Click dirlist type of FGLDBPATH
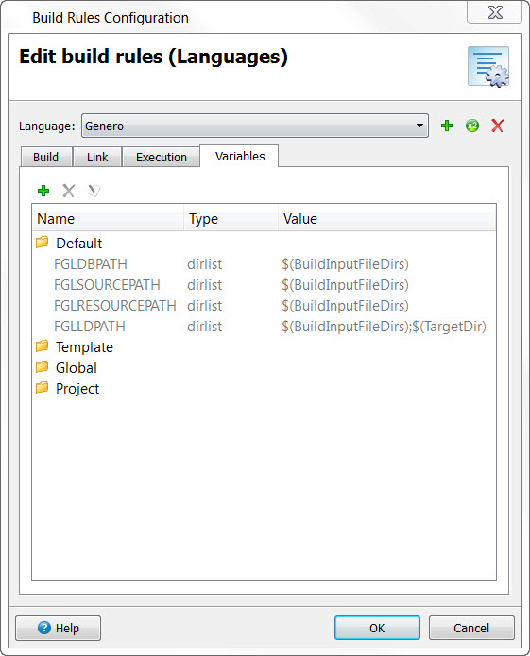 point(205,264)
